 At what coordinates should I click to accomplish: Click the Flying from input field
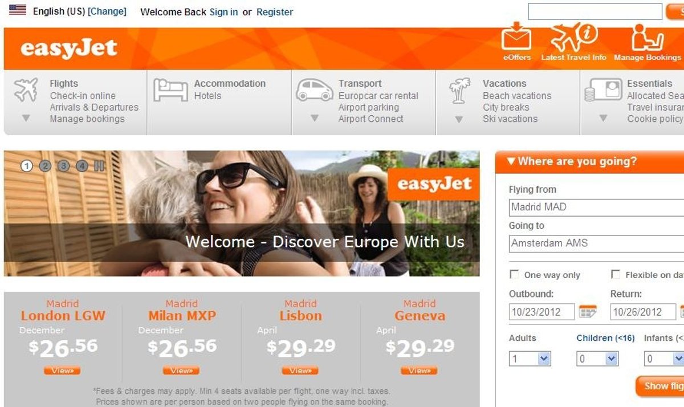coord(596,207)
